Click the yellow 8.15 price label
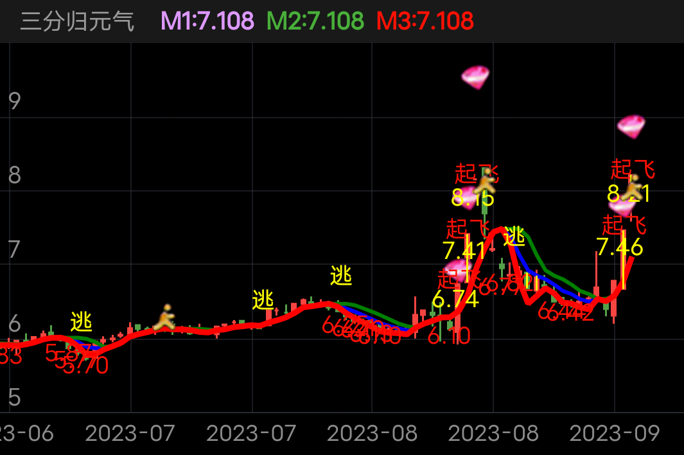The image size is (684, 455). point(473,198)
